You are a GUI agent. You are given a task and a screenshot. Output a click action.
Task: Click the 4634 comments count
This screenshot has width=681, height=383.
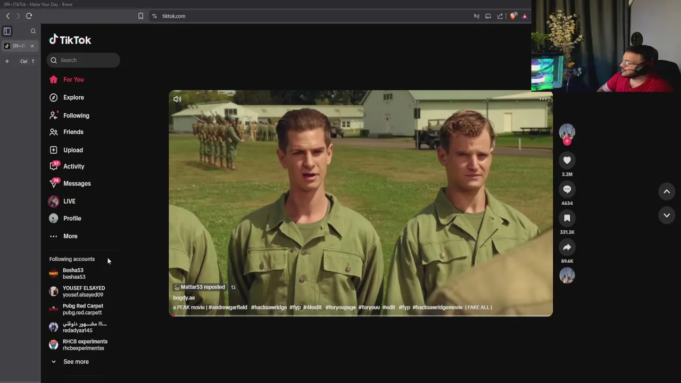click(567, 203)
